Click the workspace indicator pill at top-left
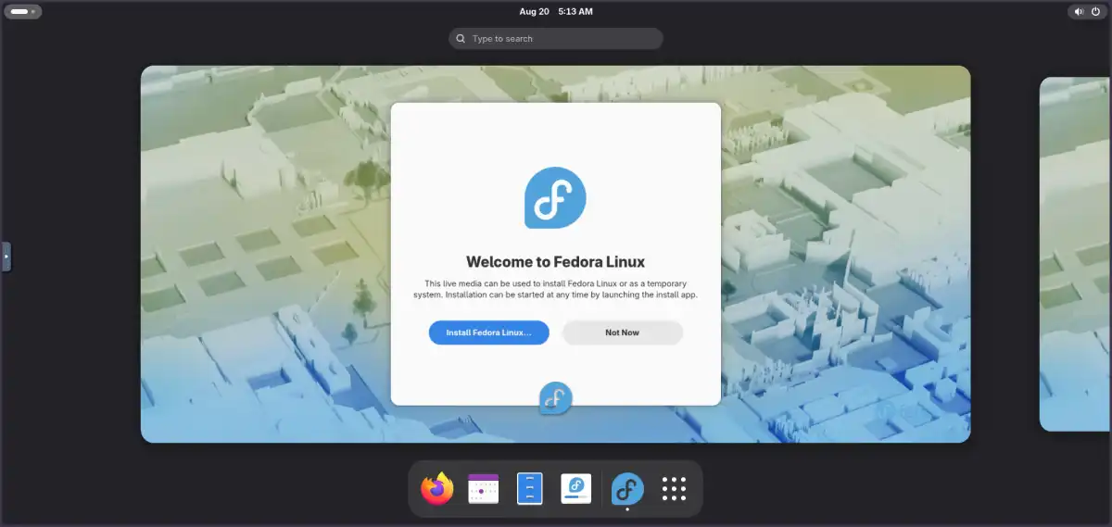1112x527 pixels. tap(22, 12)
